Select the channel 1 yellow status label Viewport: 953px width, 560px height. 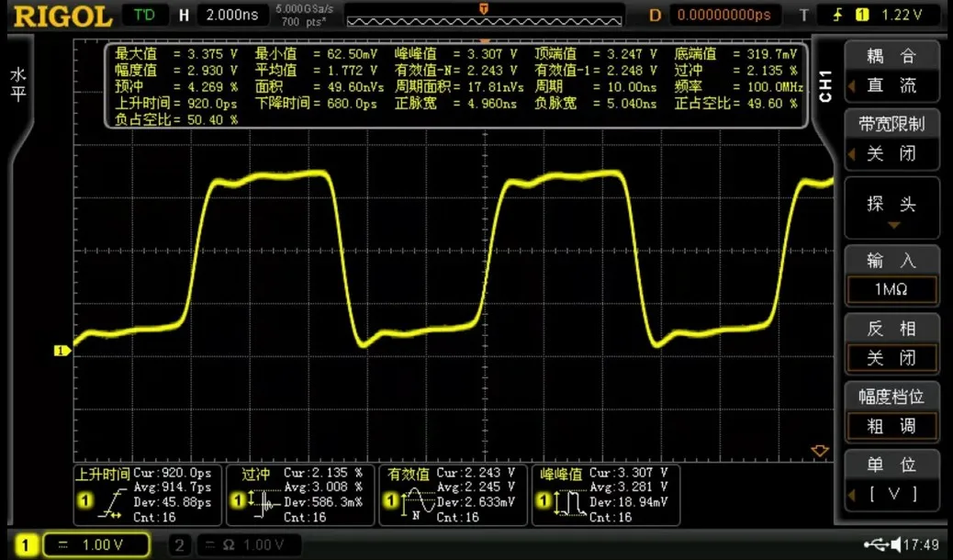tap(26, 544)
